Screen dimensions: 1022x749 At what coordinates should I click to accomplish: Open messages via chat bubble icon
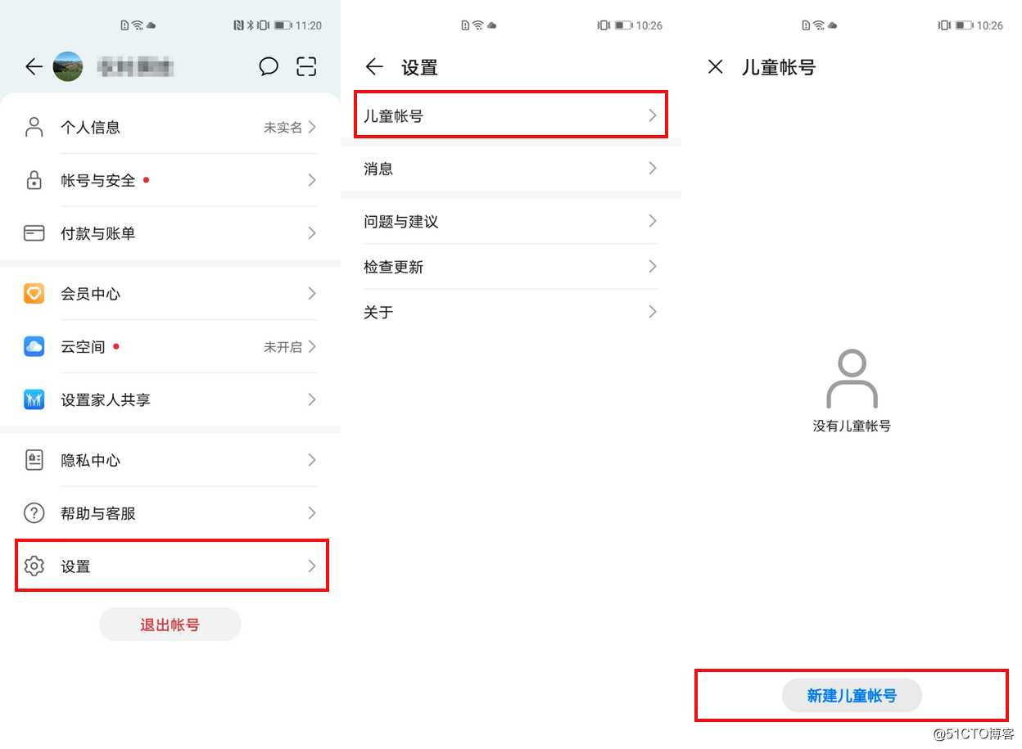pos(269,67)
